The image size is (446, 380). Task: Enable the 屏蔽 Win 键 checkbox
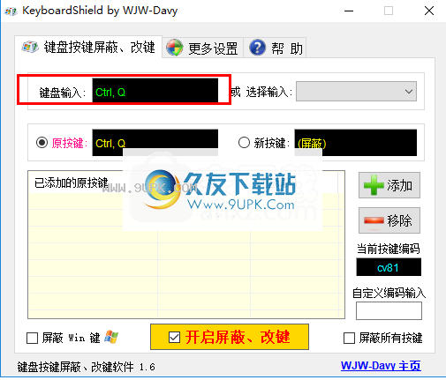[32, 338]
